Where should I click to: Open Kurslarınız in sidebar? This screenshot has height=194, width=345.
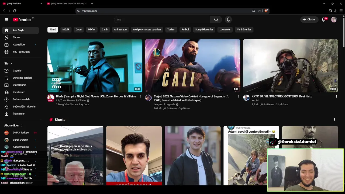[x=20, y=92]
